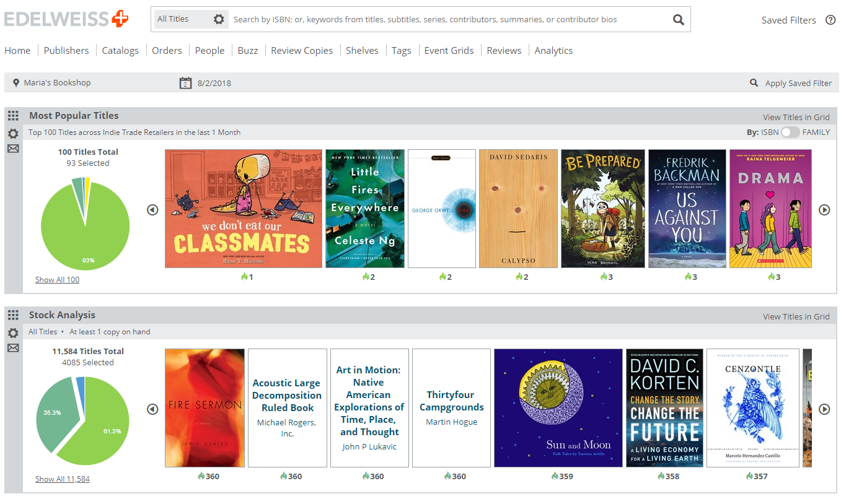Open the Catalogs menu
The image size is (841, 499).
(120, 51)
